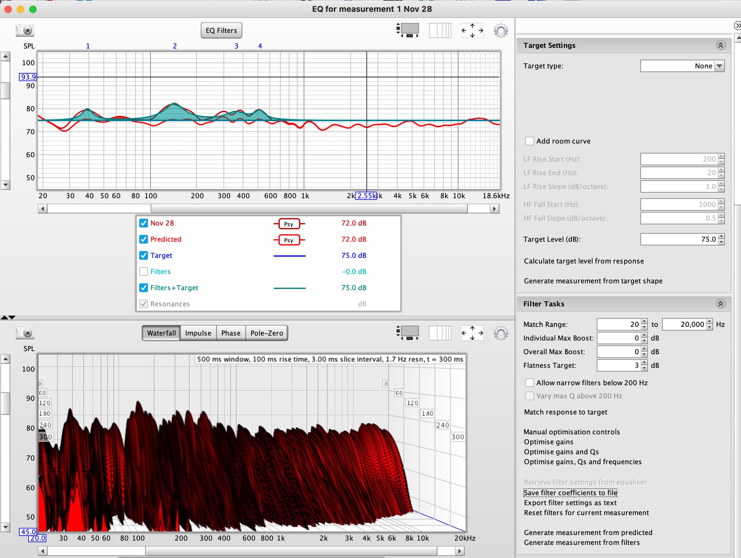Click waterfall capture camera icon
741x558 pixels.
tap(25, 333)
